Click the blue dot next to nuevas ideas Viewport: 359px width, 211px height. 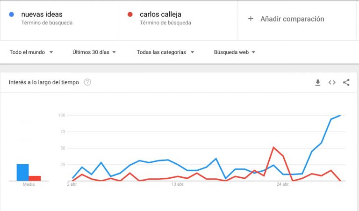point(11,15)
